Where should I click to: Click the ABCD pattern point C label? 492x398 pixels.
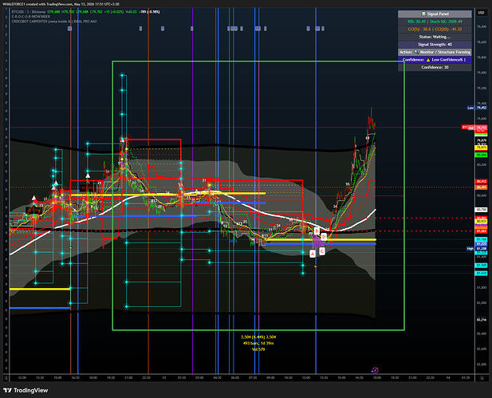click(x=322, y=251)
